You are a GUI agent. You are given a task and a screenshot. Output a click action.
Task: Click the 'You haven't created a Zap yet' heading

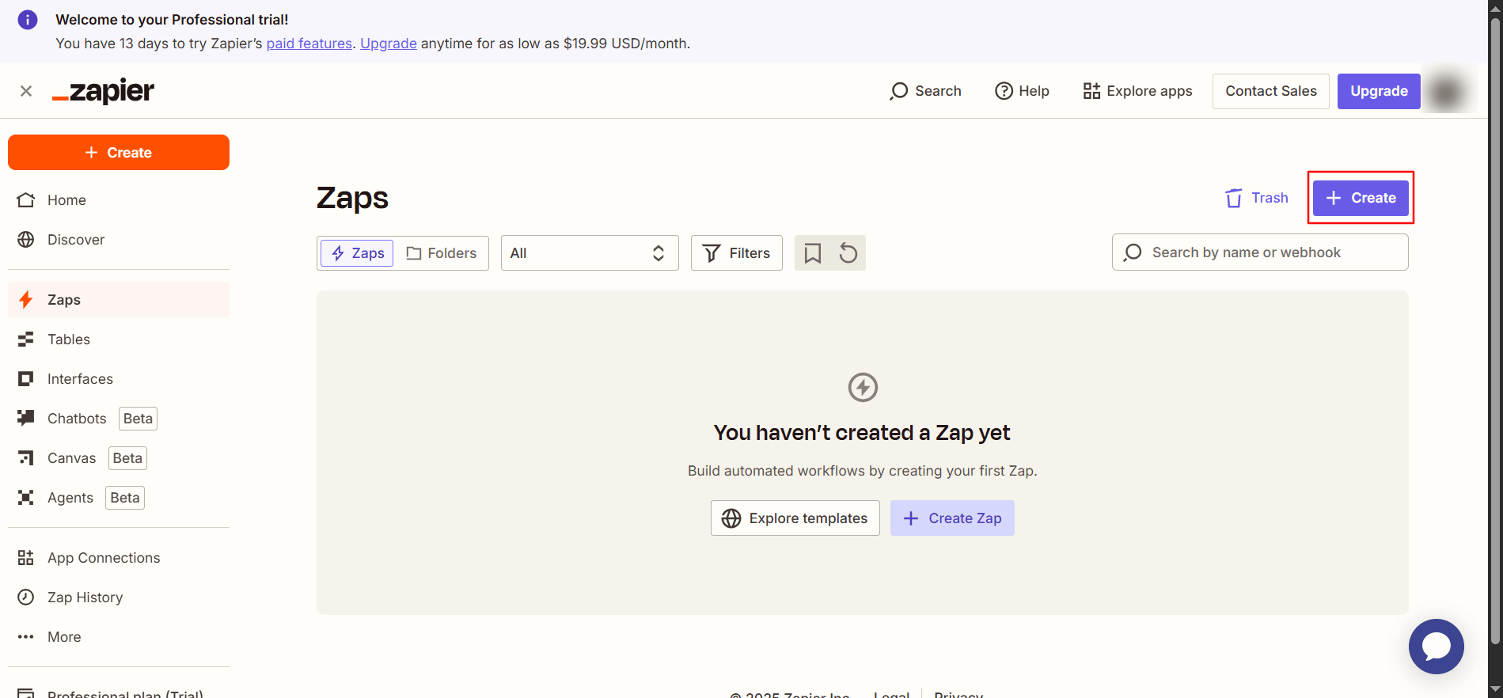(x=862, y=433)
